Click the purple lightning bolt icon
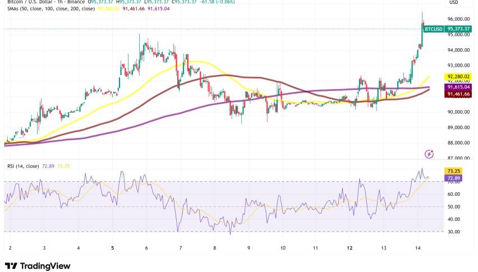This screenshot has height=272, width=478. (x=430, y=153)
